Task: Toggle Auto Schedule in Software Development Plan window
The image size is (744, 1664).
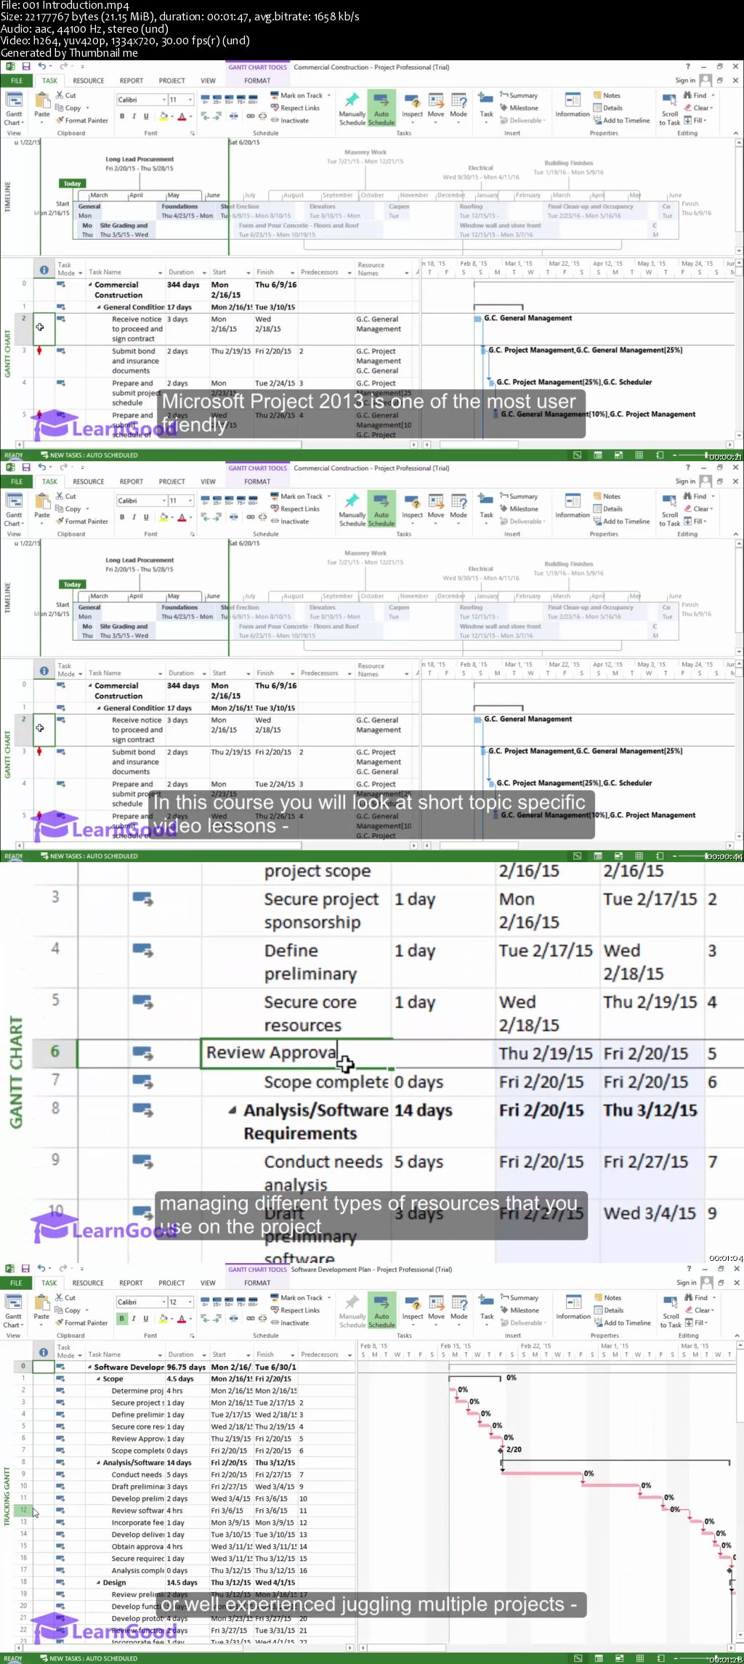Action: point(381,1310)
